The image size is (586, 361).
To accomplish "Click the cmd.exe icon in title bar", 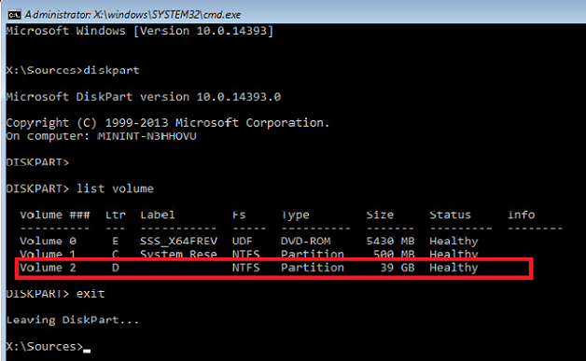I will [x=14, y=15].
